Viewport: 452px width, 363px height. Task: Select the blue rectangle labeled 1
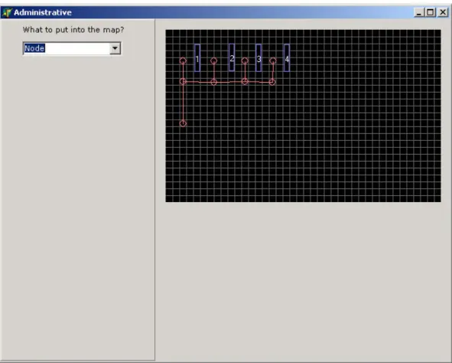pyautogui.click(x=197, y=57)
